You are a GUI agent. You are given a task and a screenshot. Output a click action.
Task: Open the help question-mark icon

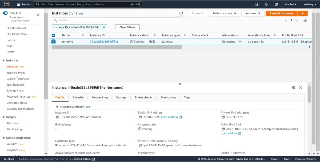[x=276, y=4]
